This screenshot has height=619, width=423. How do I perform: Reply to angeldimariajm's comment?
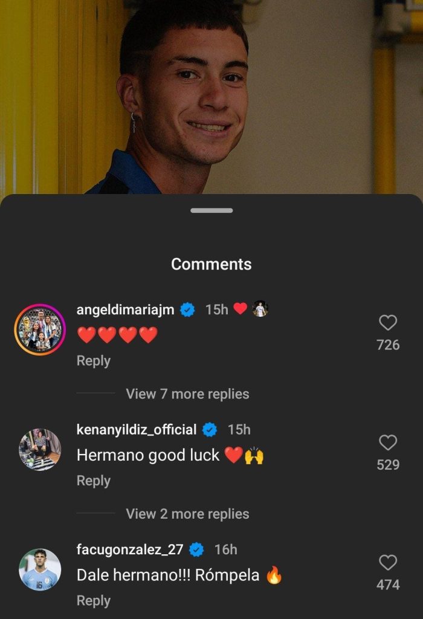pos(93,361)
